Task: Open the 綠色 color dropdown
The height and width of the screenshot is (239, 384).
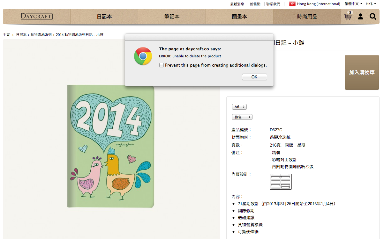Action: point(242,117)
